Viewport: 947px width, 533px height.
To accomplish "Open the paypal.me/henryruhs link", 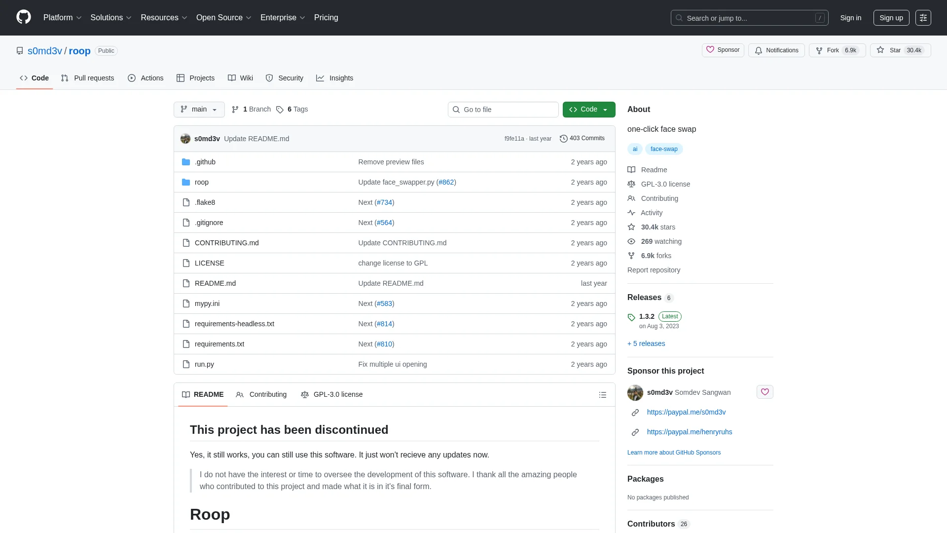I will [689, 432].
